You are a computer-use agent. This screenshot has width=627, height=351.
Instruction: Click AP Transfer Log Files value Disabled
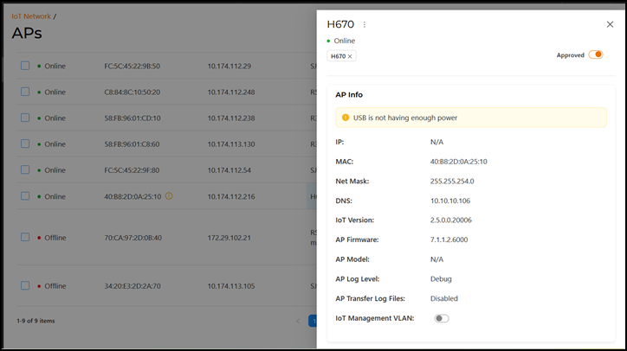tap(444, 298)
